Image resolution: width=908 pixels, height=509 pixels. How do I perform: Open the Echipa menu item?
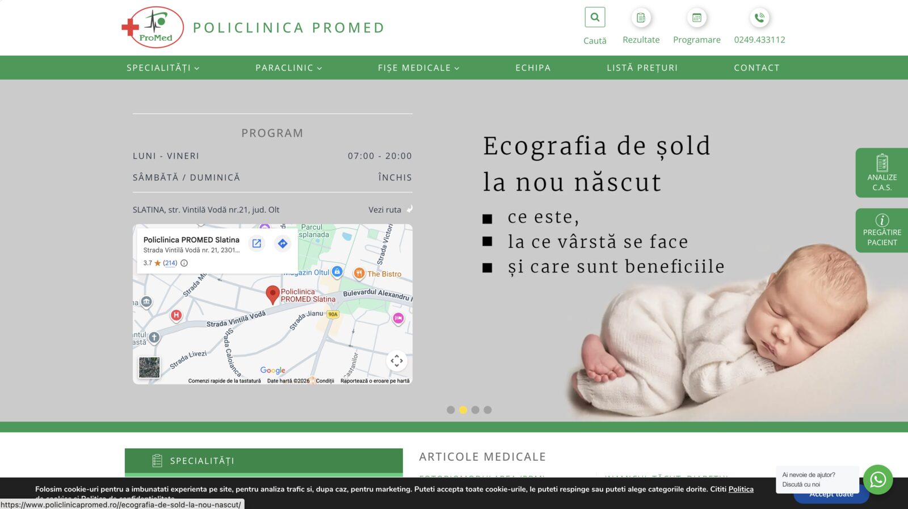tap(533, 68)
